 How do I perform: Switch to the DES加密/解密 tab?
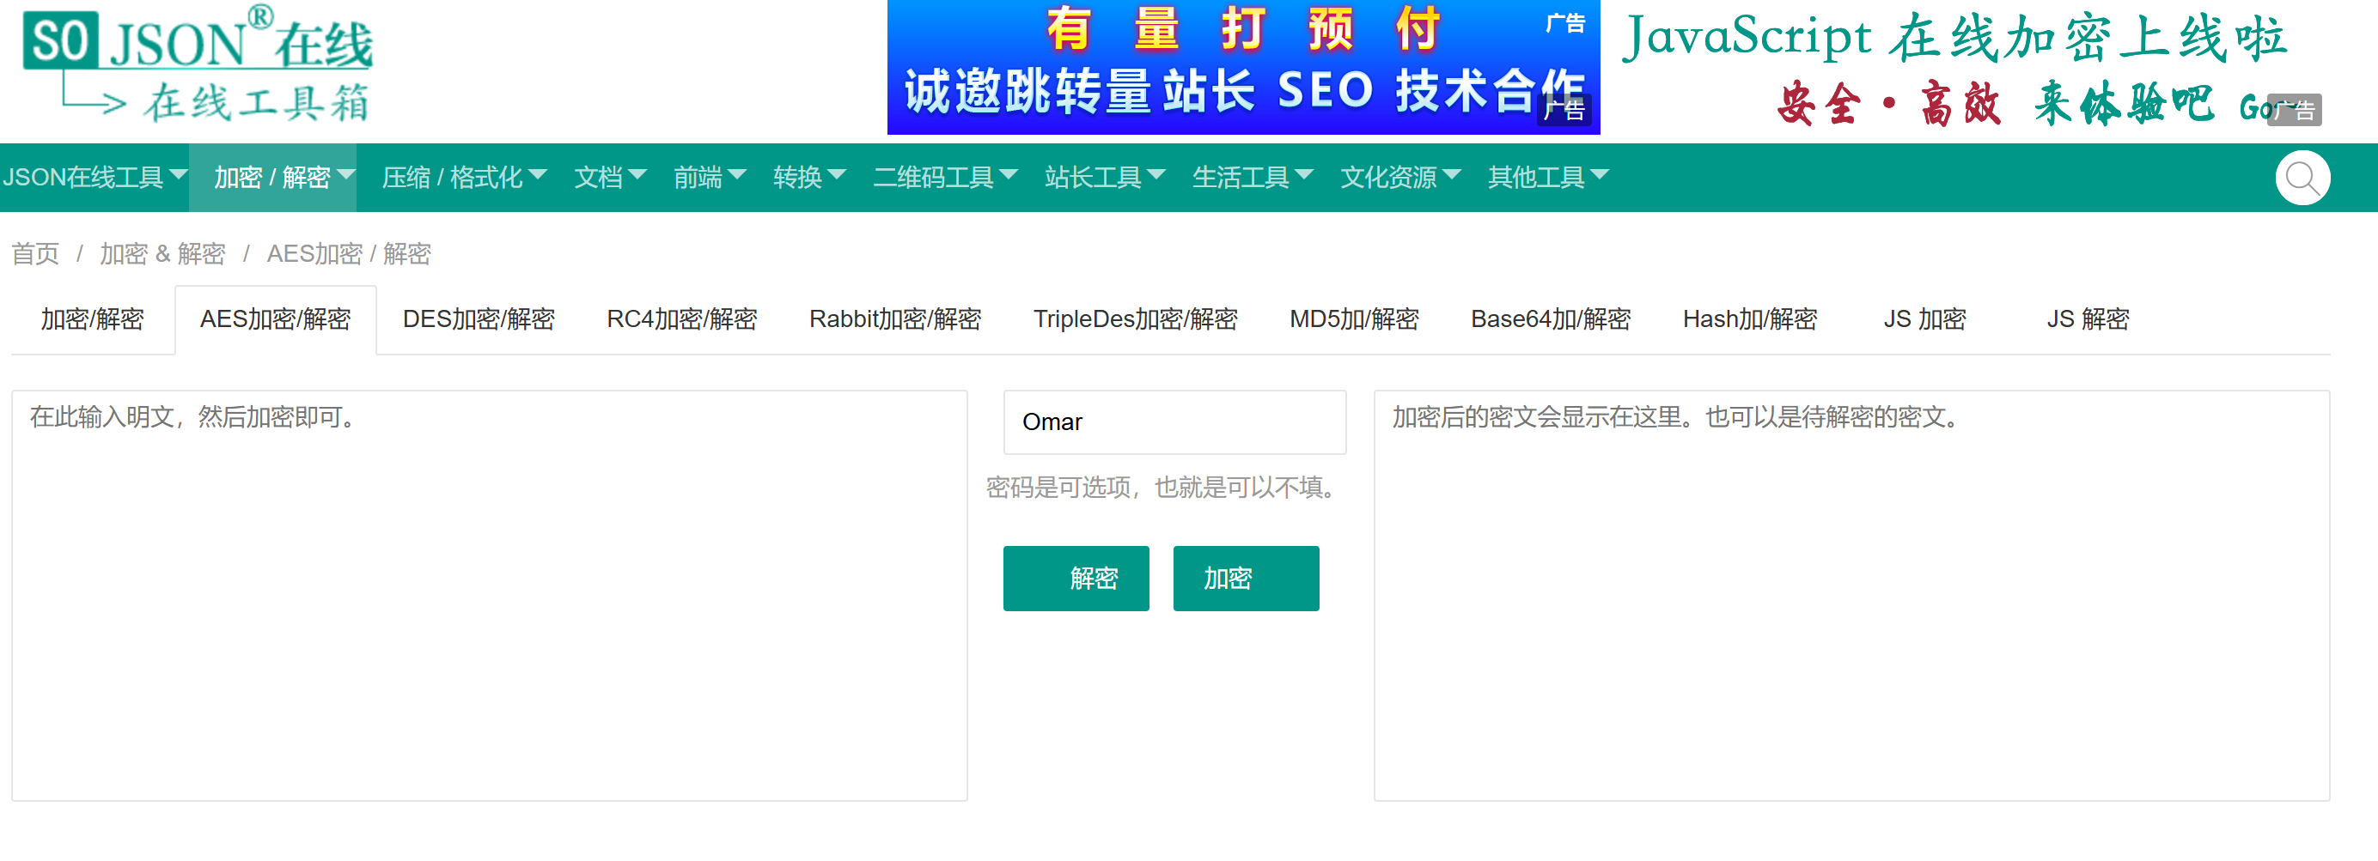click(x=479, y=319)
